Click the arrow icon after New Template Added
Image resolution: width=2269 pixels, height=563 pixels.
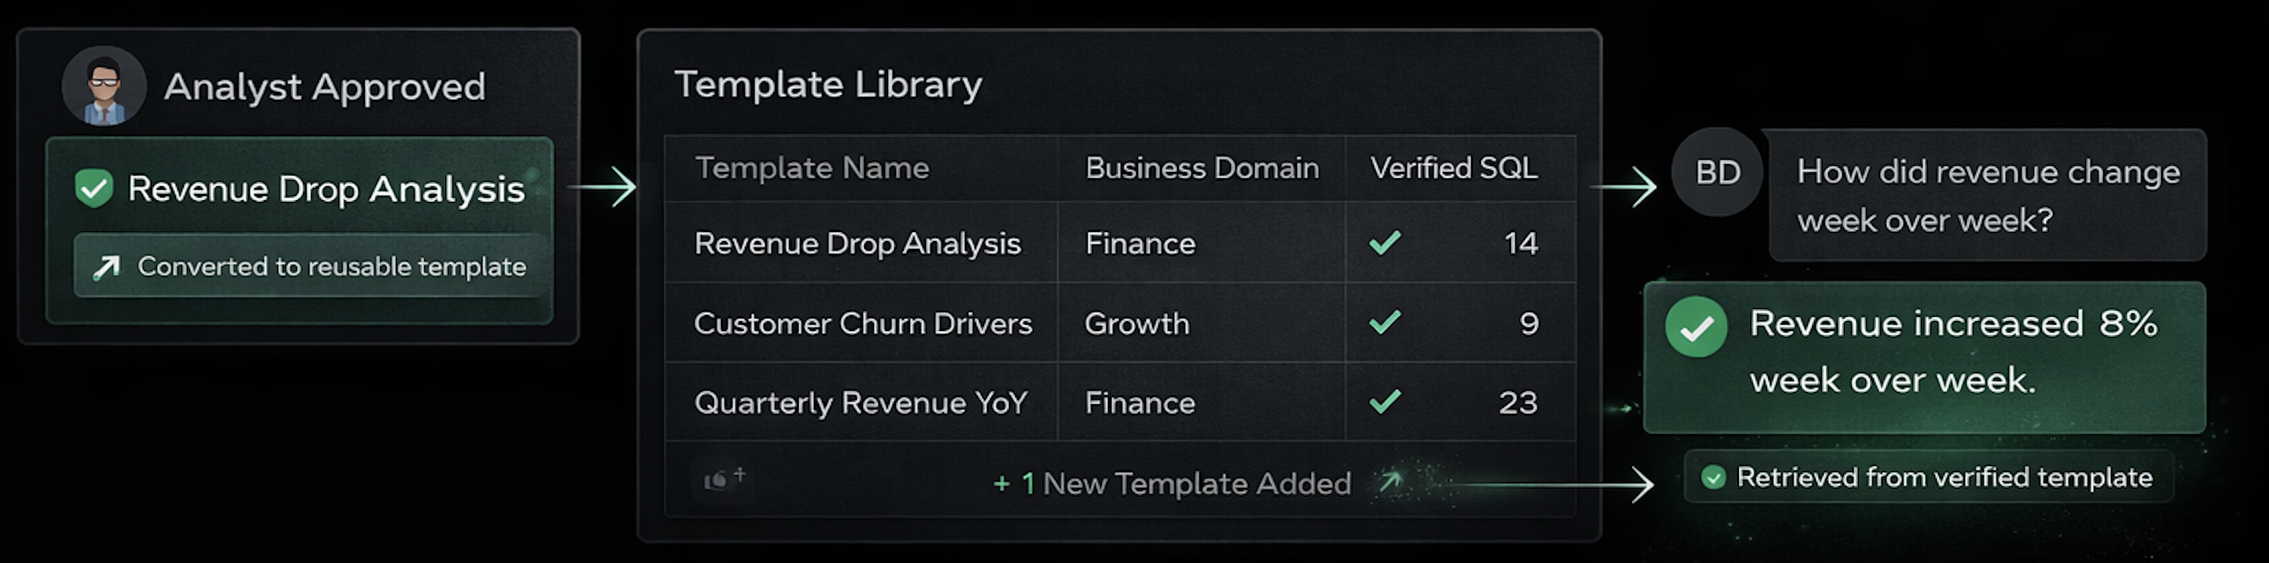click(x=1391, y=482)
